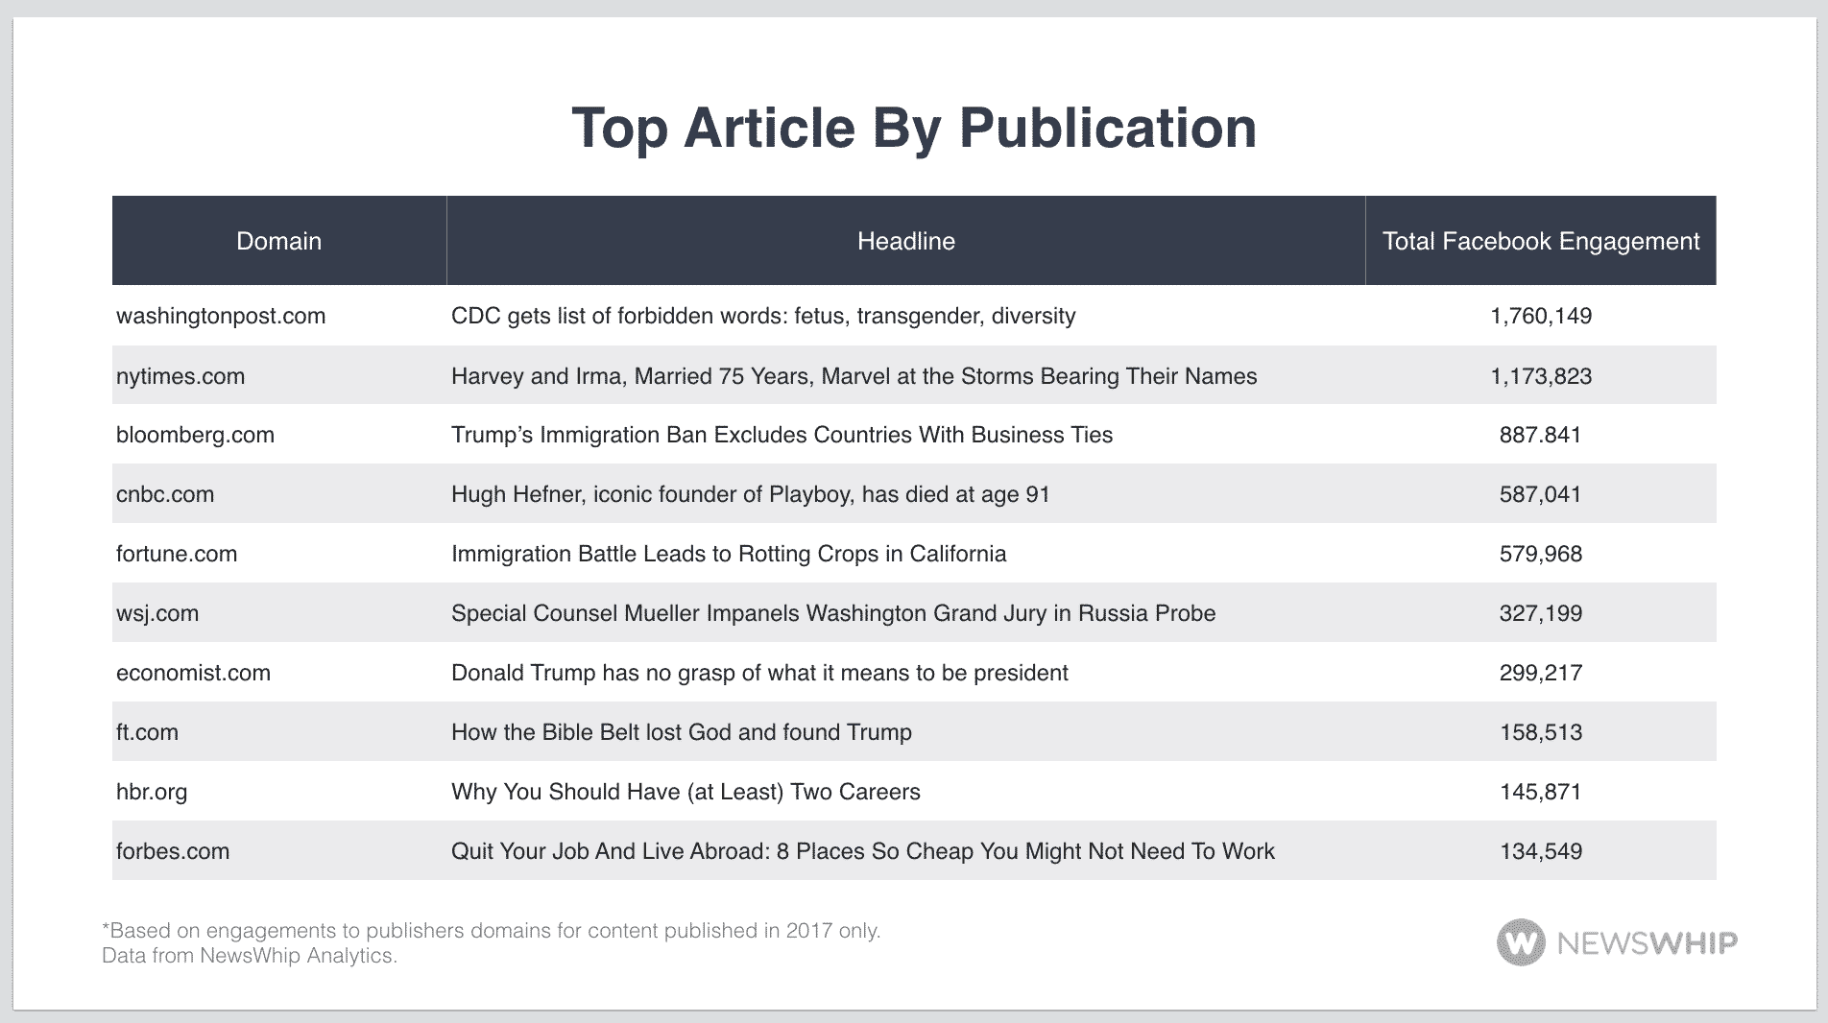
Task: Select the Hugh Hefner headline on cnbc.com row
Action: tap(750, 494)
